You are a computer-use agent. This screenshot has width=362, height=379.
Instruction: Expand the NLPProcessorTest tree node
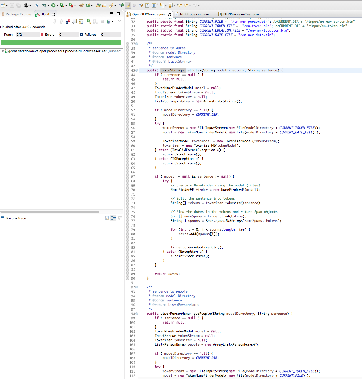[x=3, y=51]
